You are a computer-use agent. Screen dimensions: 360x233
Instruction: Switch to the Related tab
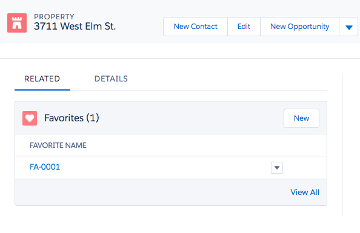pyautogui.click(x=42, y=79)
